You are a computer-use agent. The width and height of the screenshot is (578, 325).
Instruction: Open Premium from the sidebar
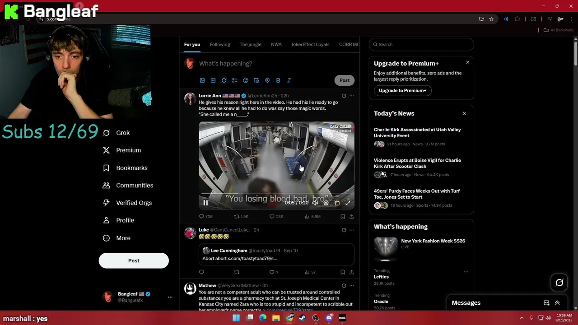tap(122, 150)
